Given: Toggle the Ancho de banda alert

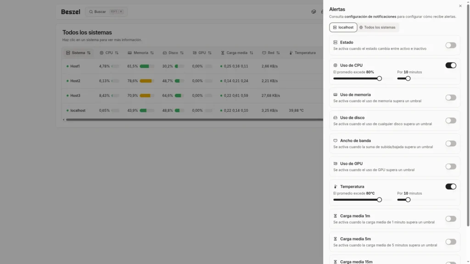Looking at the screenshot, I should [450, 143].
